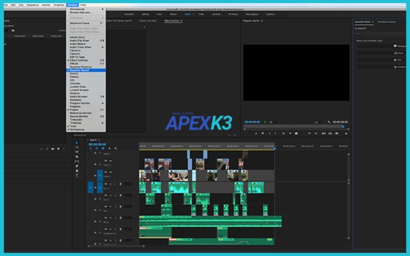Viewport: 410px width, 256px height.
Task: Click the Dialogue audio type icon
Action: tap(395, 46)
